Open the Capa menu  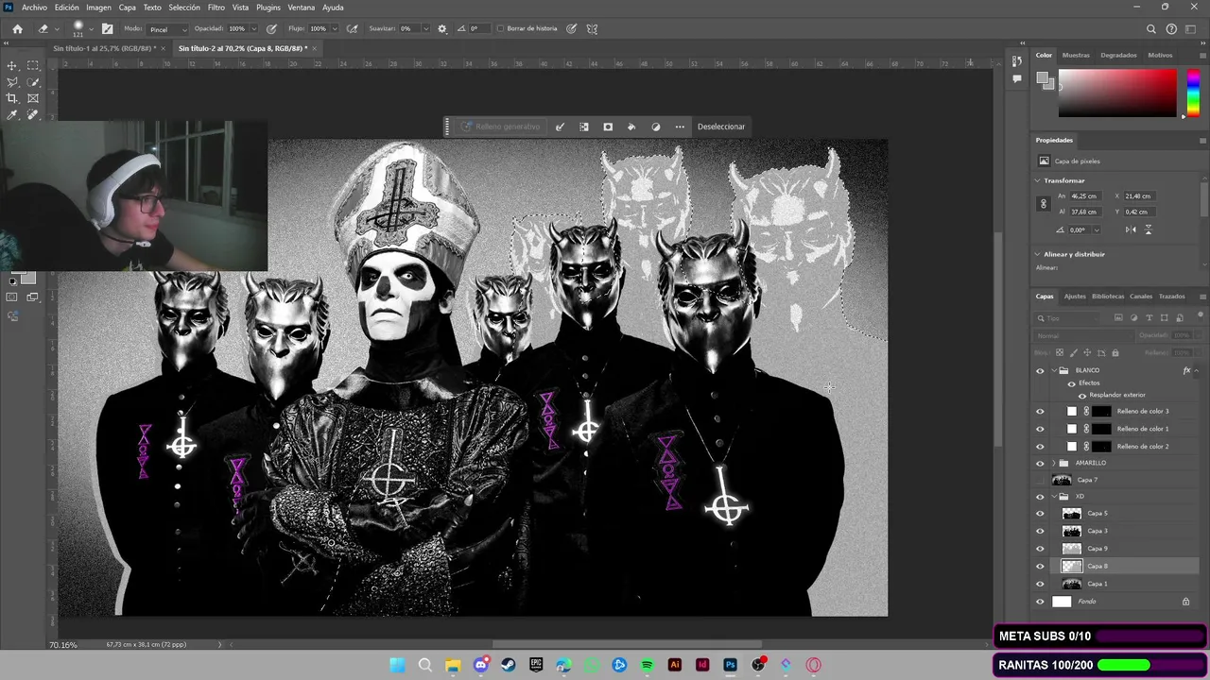click(128, 8)
